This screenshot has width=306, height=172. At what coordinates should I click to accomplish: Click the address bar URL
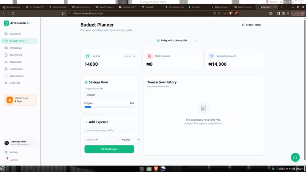(x=88, y=13)
